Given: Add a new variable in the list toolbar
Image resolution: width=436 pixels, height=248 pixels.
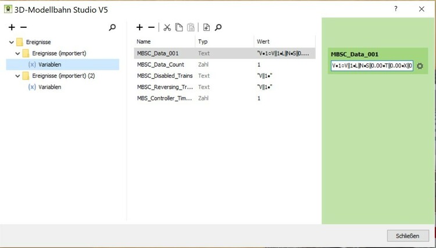Looking at the screenshot, I should click(x=140, y=27).
